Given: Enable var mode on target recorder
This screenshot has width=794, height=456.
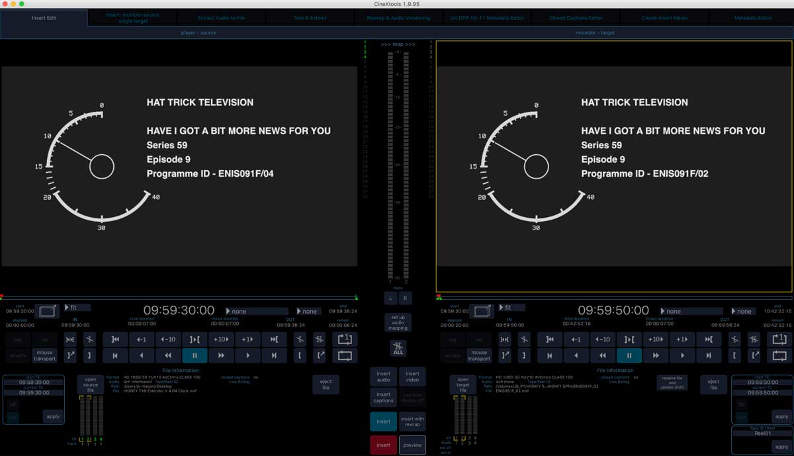Looking at the screenshot, I should [479, 339].
